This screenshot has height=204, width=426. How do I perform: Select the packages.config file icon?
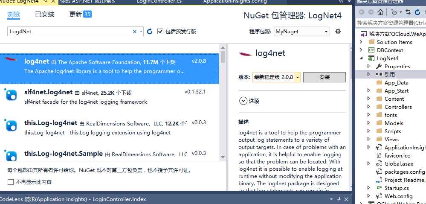click(379, 172)
